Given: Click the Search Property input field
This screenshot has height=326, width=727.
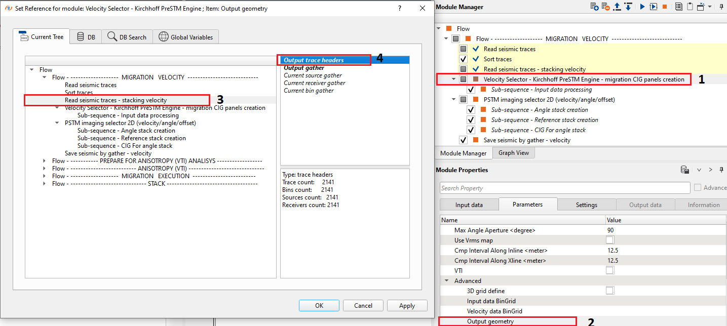Looking at the screenshot, I should (564, 188).
